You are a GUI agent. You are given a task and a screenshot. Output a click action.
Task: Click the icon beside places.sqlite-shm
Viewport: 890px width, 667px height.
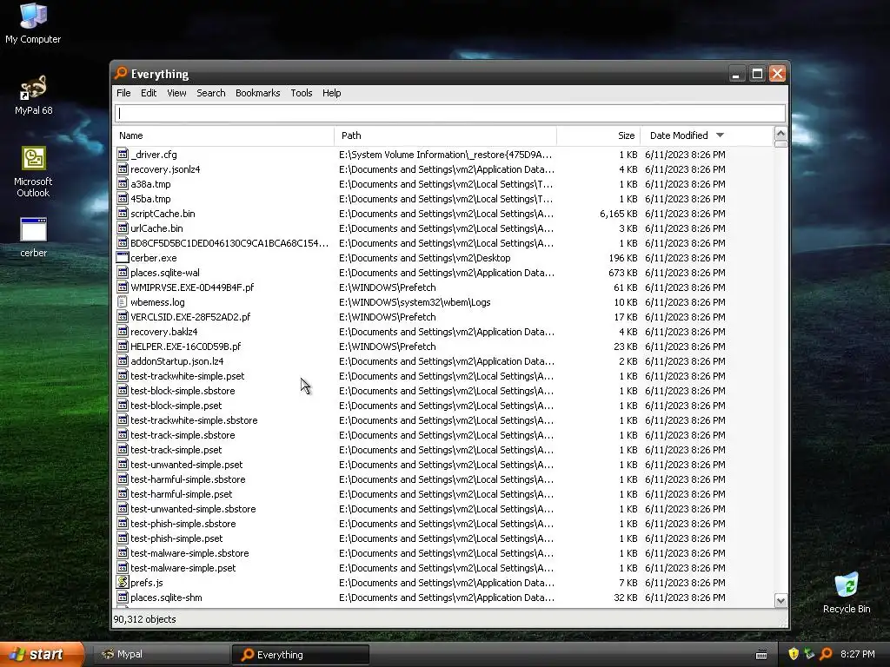[x=122, y=597]
